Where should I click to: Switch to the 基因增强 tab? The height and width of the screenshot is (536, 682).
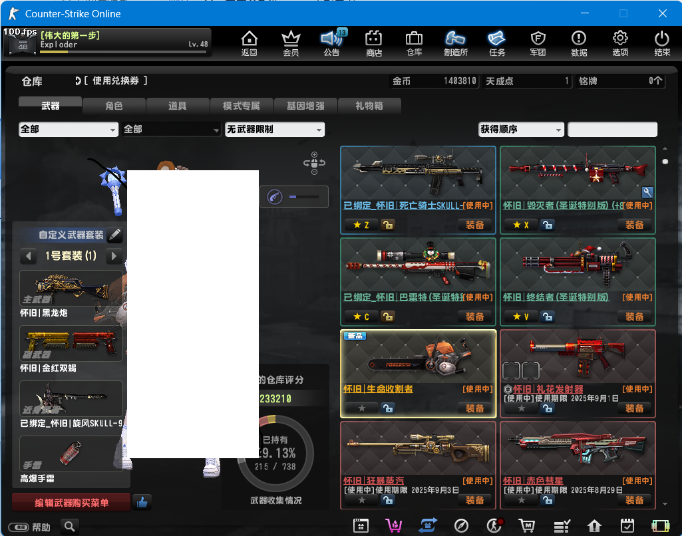click(305, 106)
